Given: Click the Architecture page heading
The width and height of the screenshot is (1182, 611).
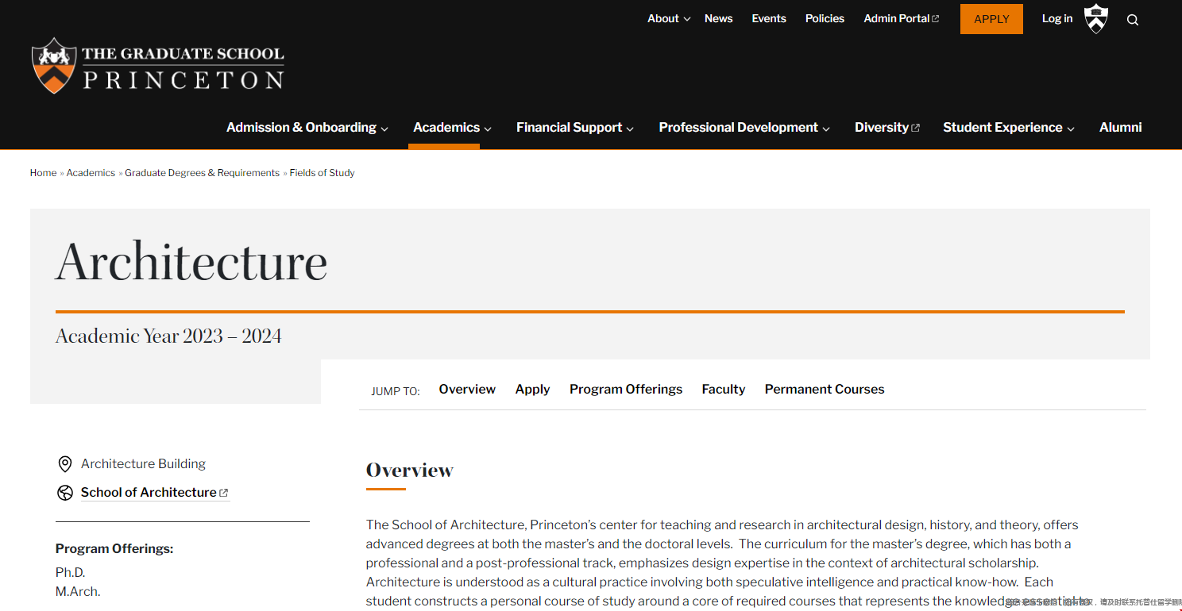Looking at the screenshot, I should point(191,261).
